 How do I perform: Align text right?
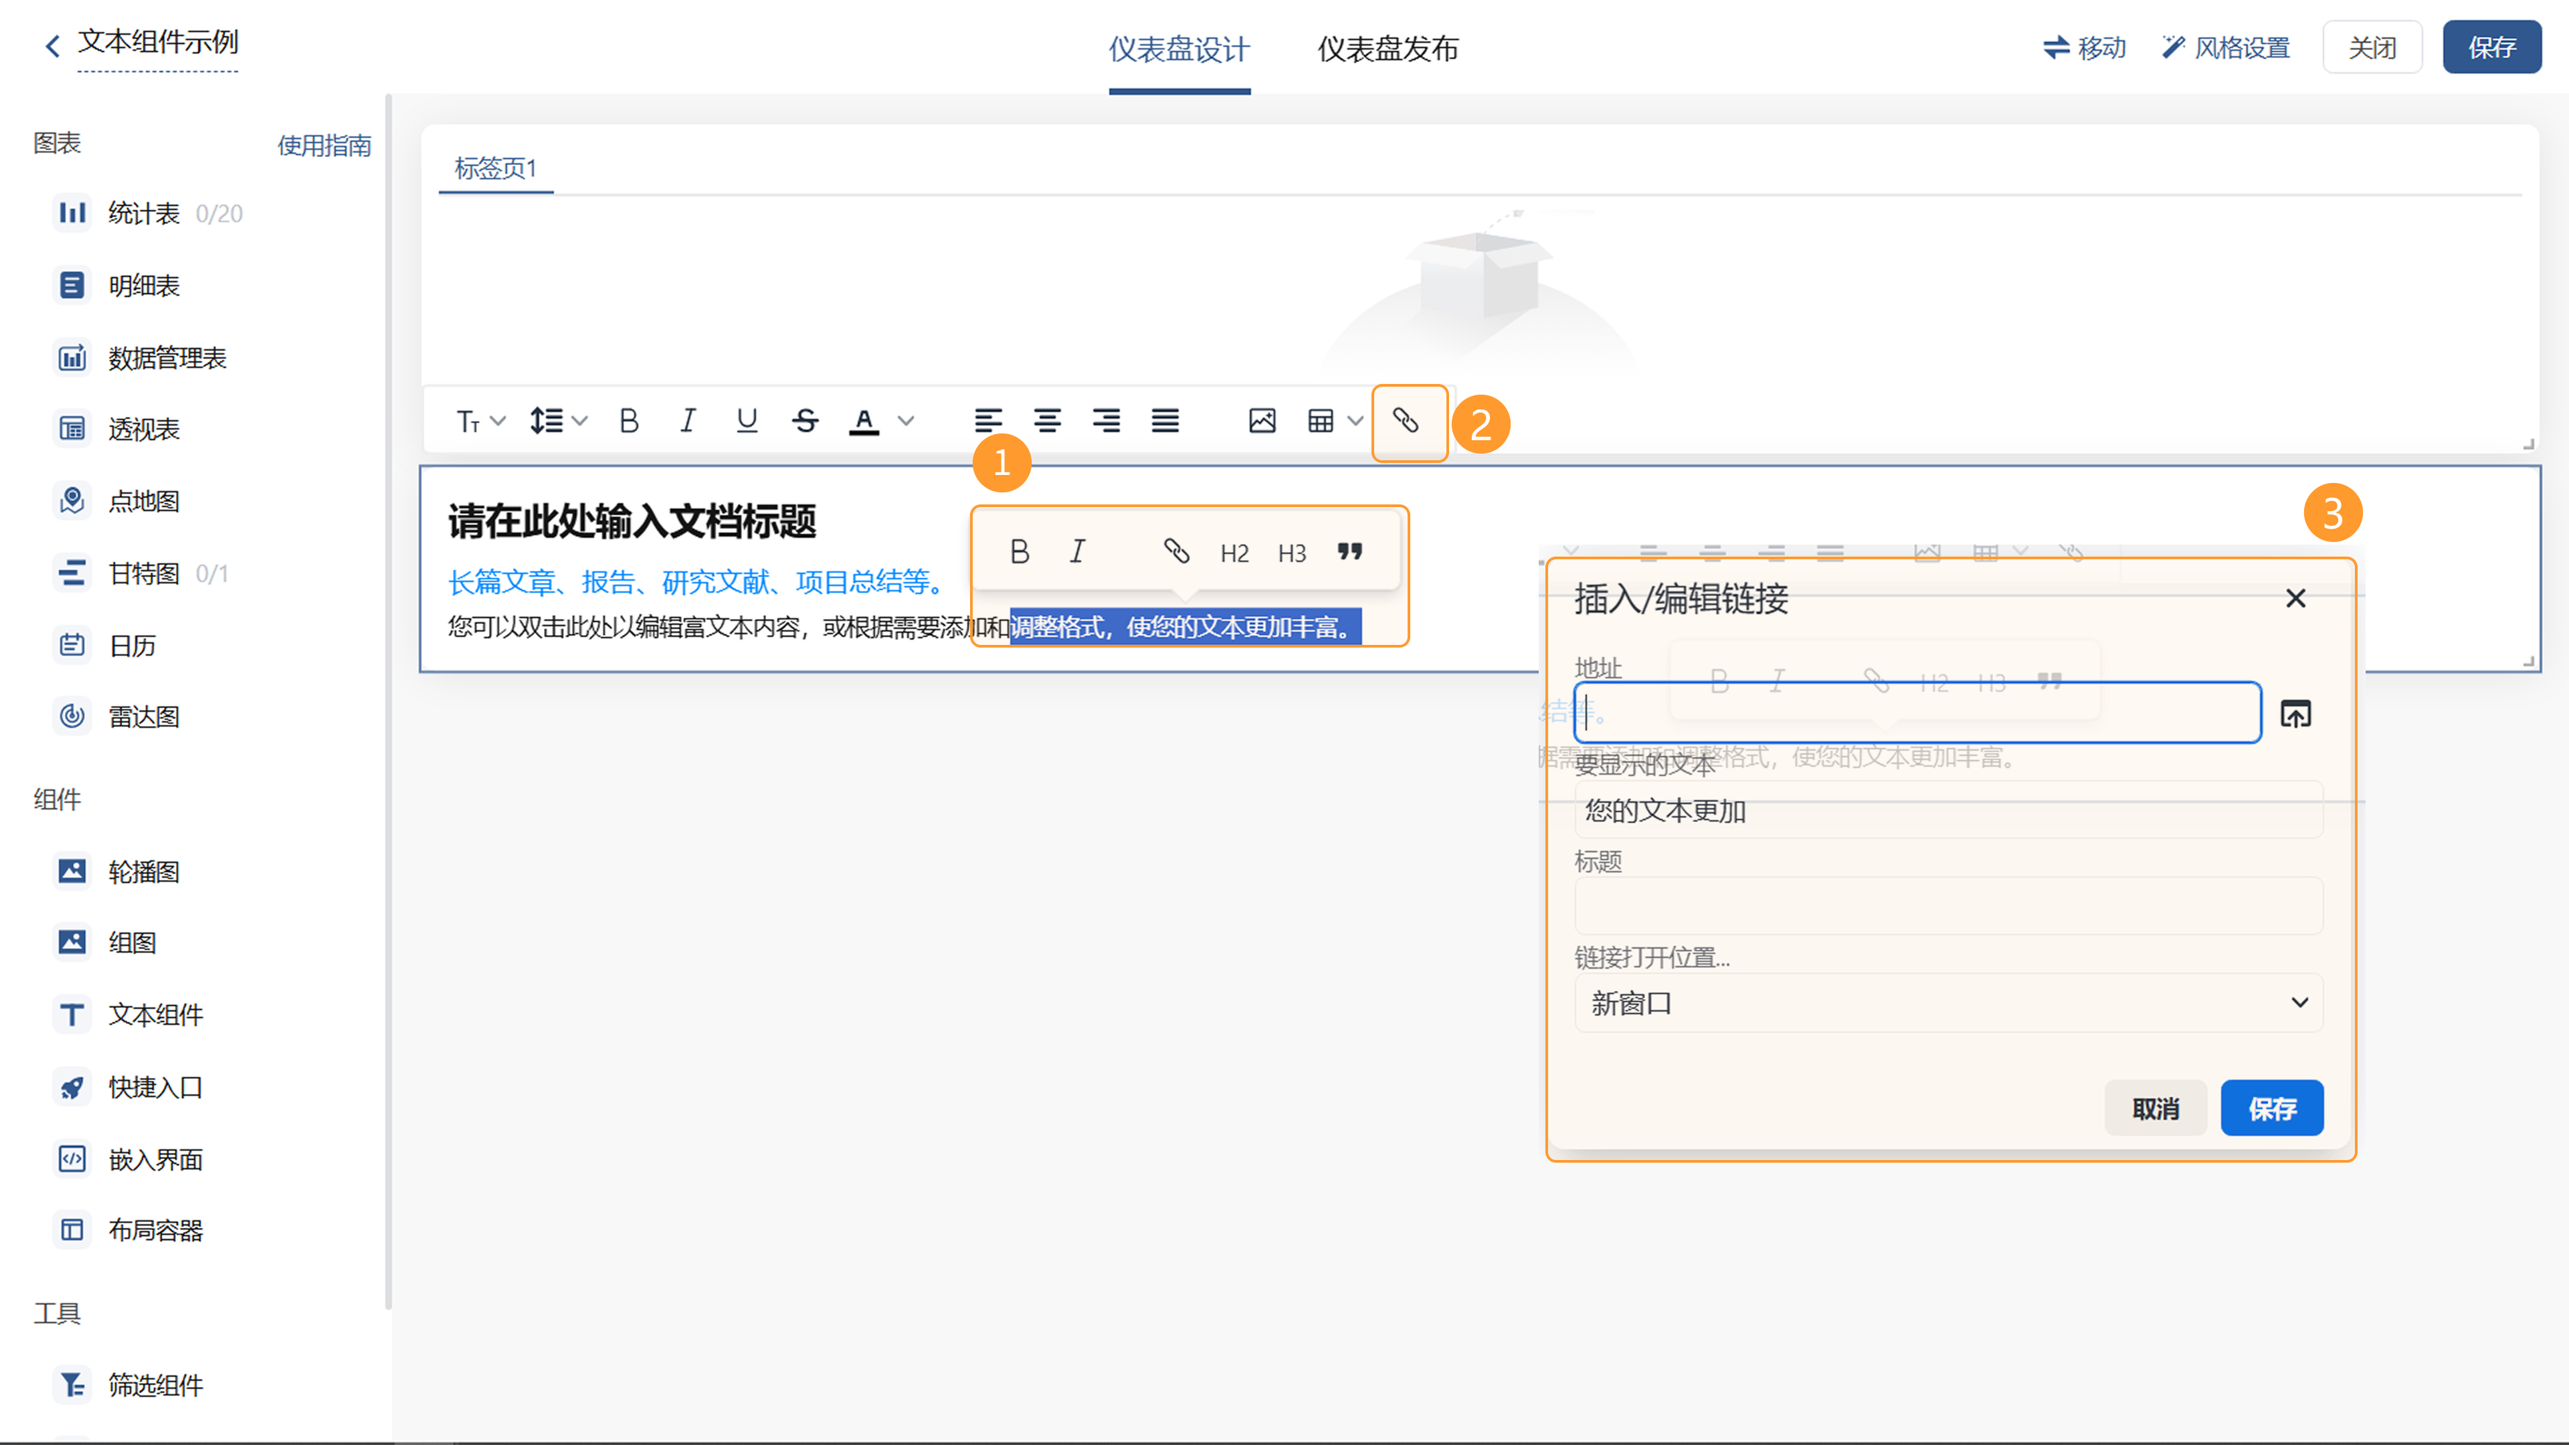(1106, 421)
